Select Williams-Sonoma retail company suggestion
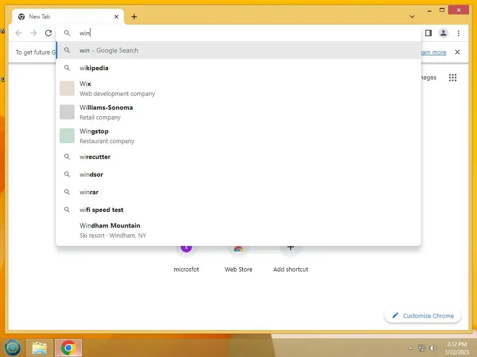Screen dimensions: 477x357 pyautogui.click(x=238, y=112)
